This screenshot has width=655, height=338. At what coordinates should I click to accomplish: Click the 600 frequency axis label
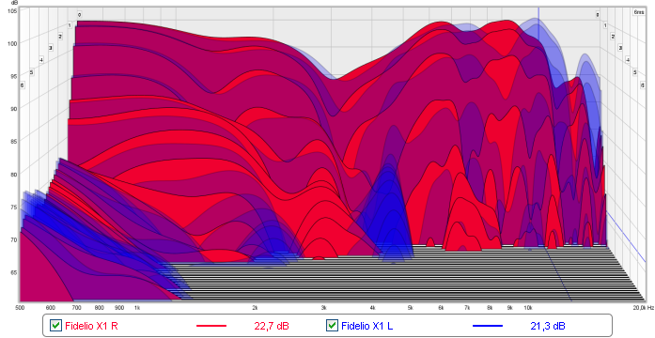point(50,308)
